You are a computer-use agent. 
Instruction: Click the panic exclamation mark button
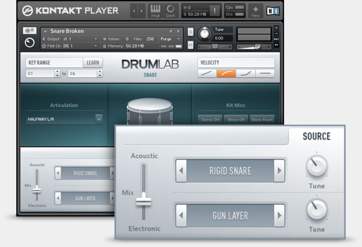(215, 11)
